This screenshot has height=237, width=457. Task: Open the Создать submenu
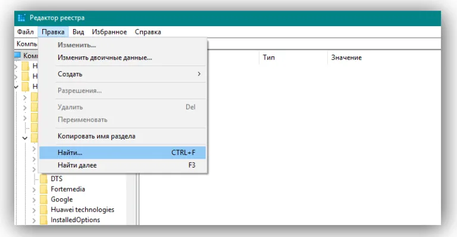[123, 74]
